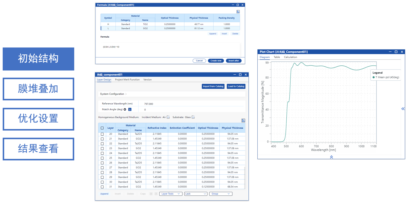Open the Lock dropdown
The width and height of the screenshot is (407, 204).
click(196, 194)
